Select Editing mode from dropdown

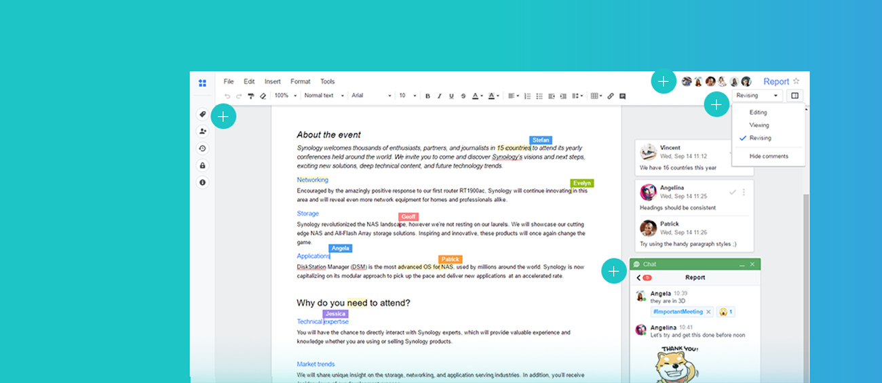[759, 113]
